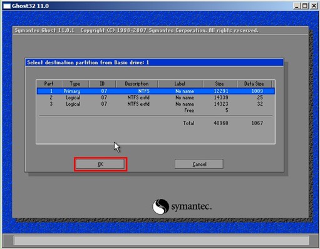
Task: Select partition 2 Logical NTFS extd row
Action: (x=156, y=98)
